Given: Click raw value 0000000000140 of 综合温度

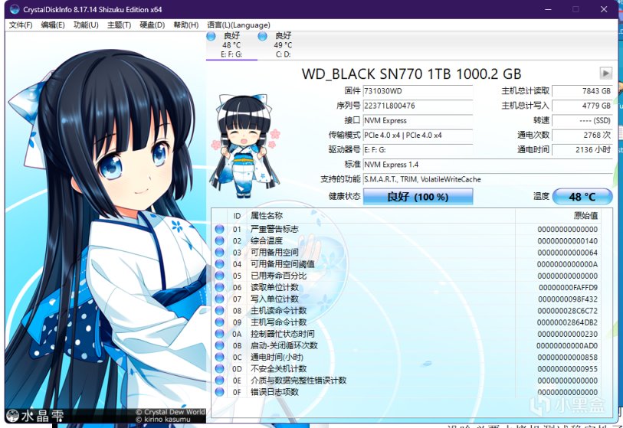Looking at the screenshot, I should coord(567,240).
